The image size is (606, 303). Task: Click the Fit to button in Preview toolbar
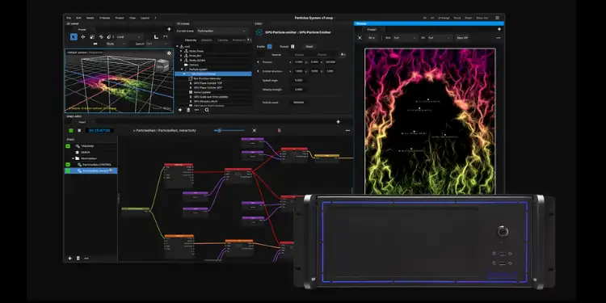pyautogui.click(x=372, y=38)
